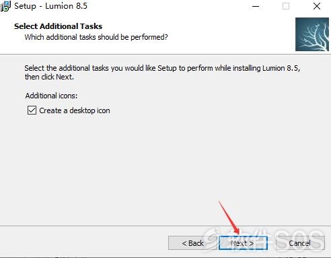Click the red arrow annotation
Viewport: 331px width, 258px height.
[x=229, y=218]
